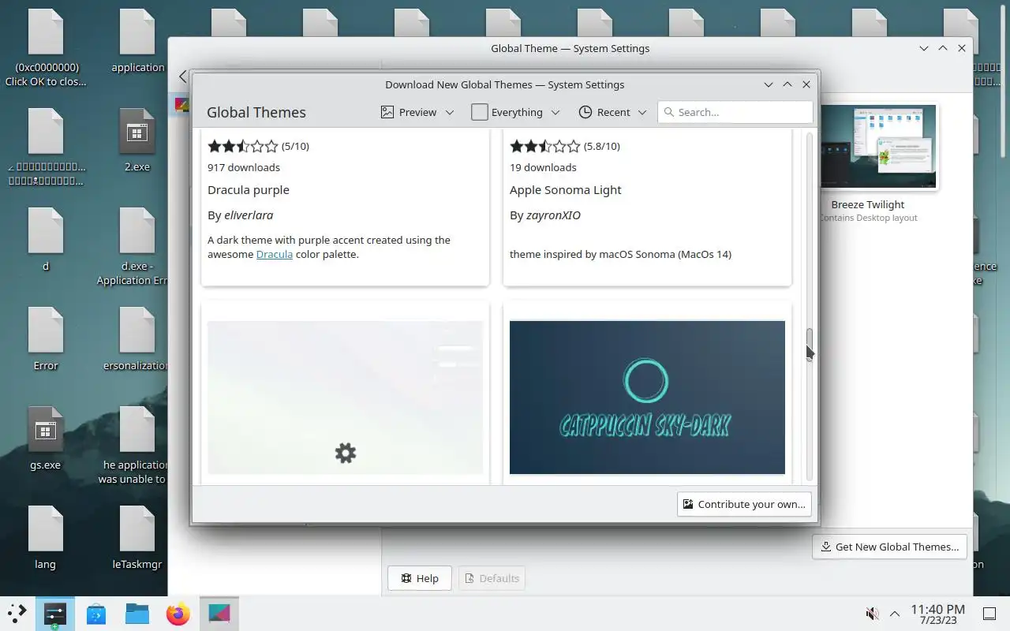The image size is (1010, 631).
Task: Select the loading theme thumbnail with gear
Action: click(x=345, y=398)
